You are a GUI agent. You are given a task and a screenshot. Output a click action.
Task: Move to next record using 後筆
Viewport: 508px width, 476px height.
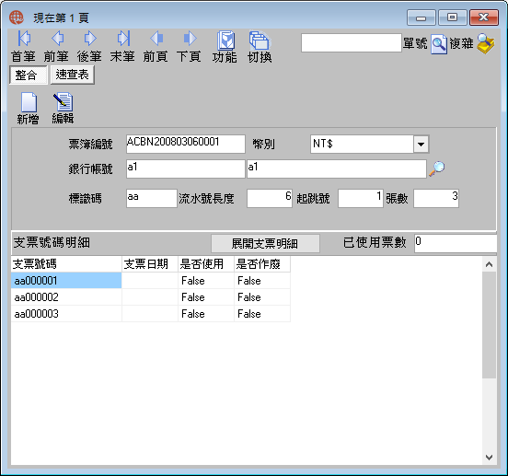click(x=90, y=39)
